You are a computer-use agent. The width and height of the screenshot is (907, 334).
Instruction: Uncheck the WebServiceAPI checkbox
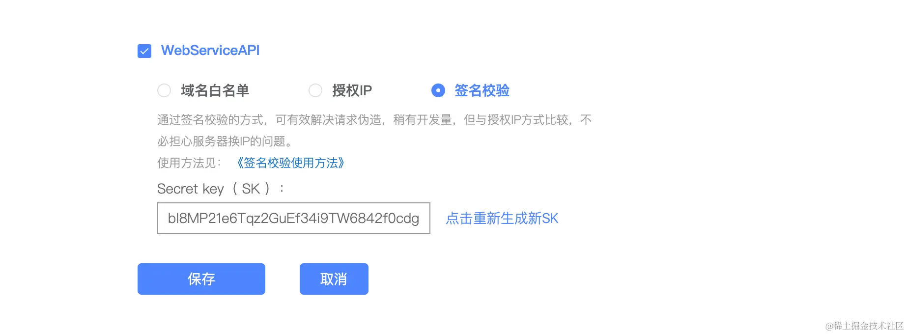144,51
